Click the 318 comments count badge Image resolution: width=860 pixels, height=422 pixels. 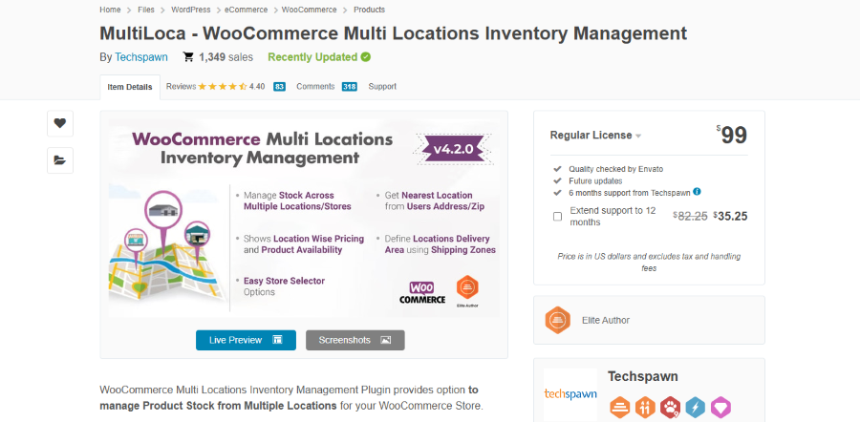point(350,87)
